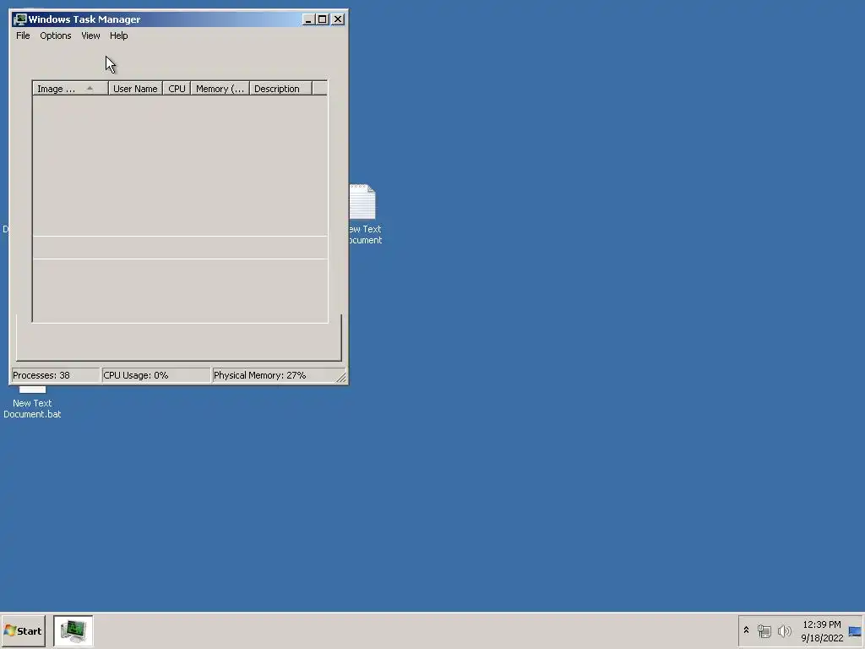Click Physical Memory: 27% status entry

click(x=259, y=375)
